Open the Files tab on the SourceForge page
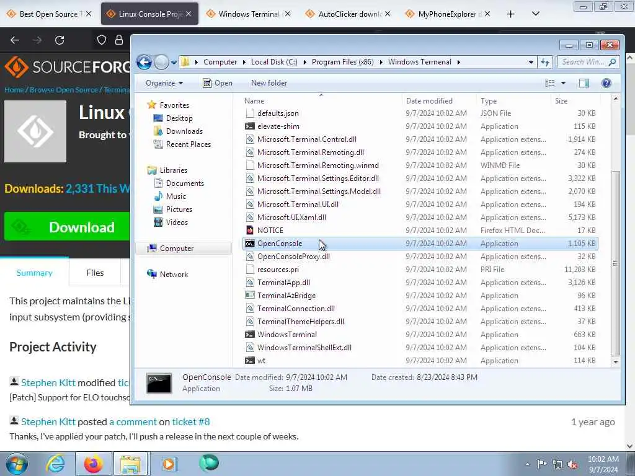The height and width of the screenshot is (476, 635). pyautogui.click(x=95, y=273)
